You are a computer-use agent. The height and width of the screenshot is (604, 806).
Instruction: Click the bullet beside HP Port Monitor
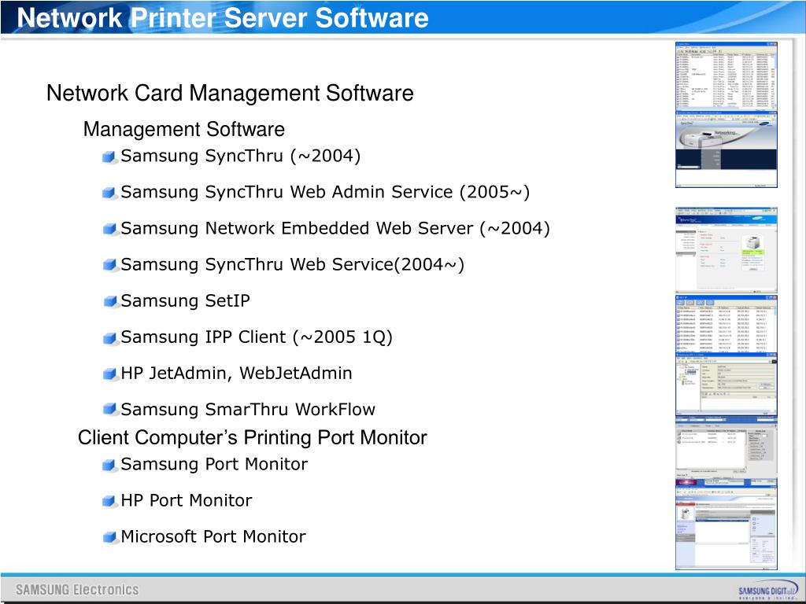pyautogui.click(x=109, y=501)
